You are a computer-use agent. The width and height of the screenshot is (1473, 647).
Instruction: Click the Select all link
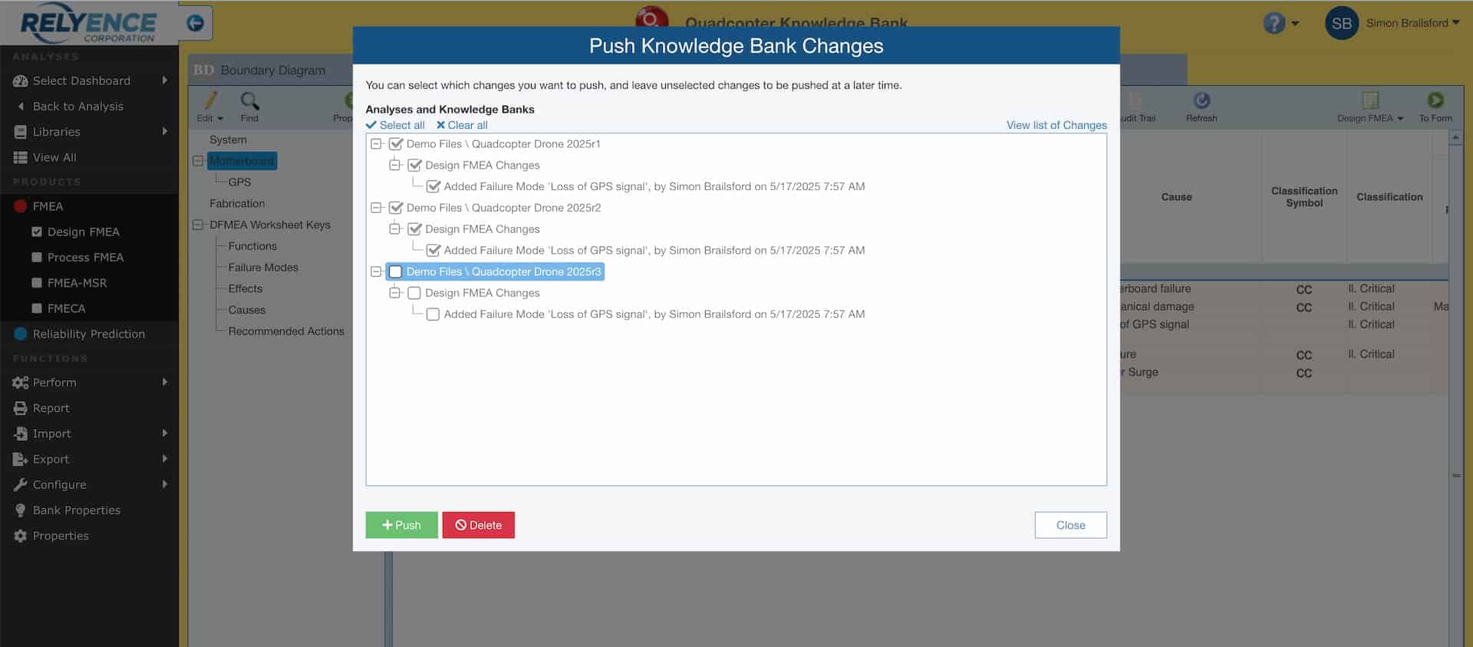coord(396,125)
